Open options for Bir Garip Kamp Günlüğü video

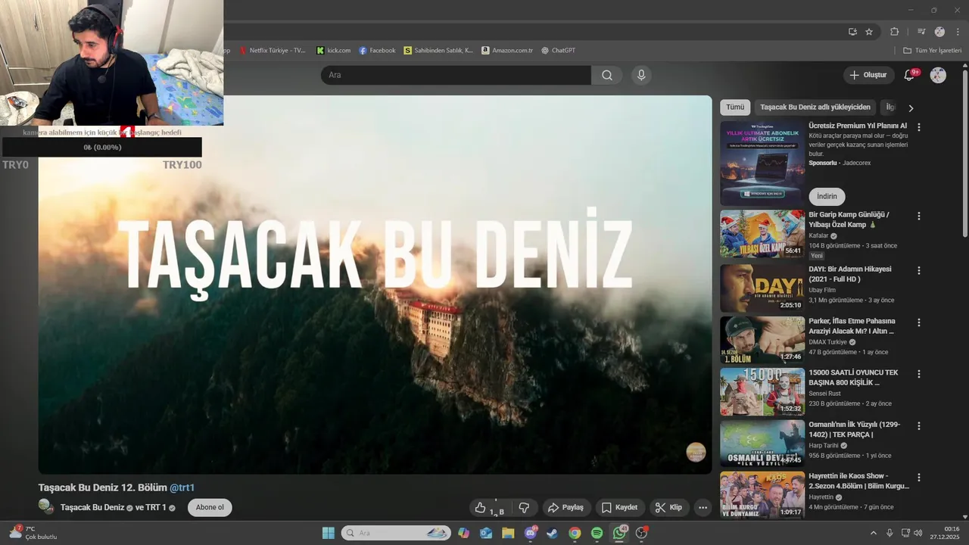919,216
